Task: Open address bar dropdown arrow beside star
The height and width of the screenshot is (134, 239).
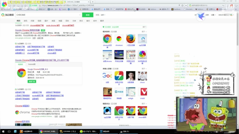Action: point(186,6)
